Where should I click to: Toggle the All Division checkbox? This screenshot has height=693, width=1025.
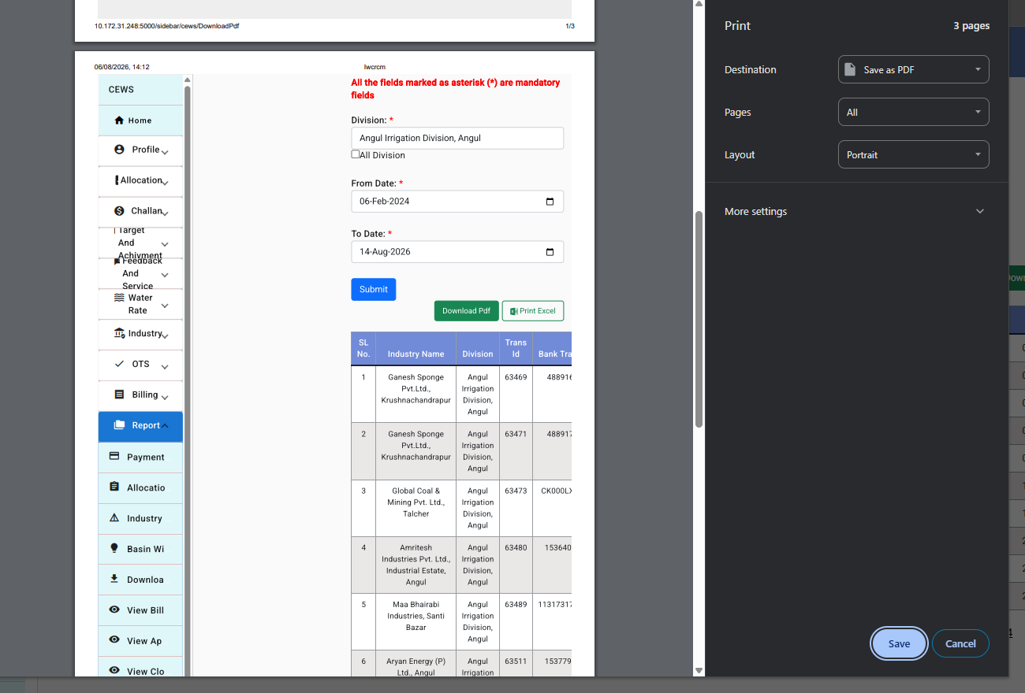[356, 154]
